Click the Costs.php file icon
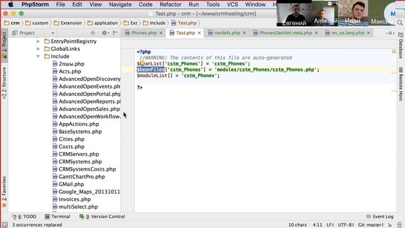The image size is (405, 228). click(x=55, y=146)
